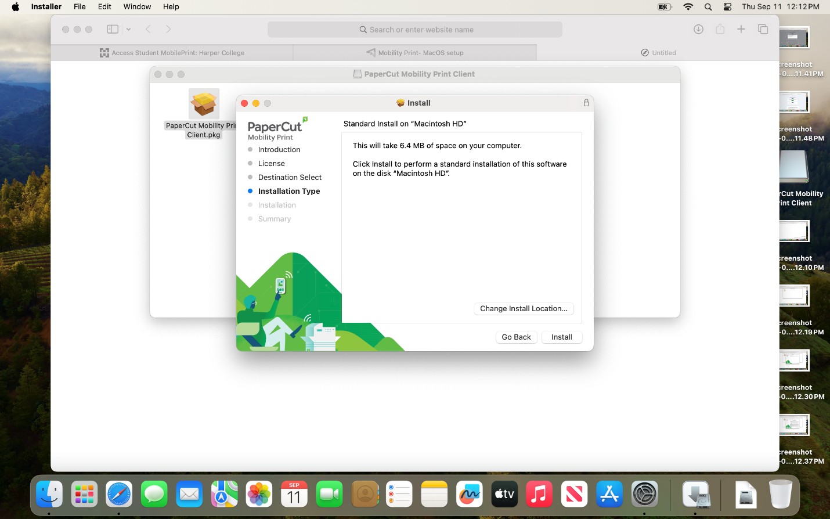
Task: Open Control Center from the menu bar
Action: [727, 7]
